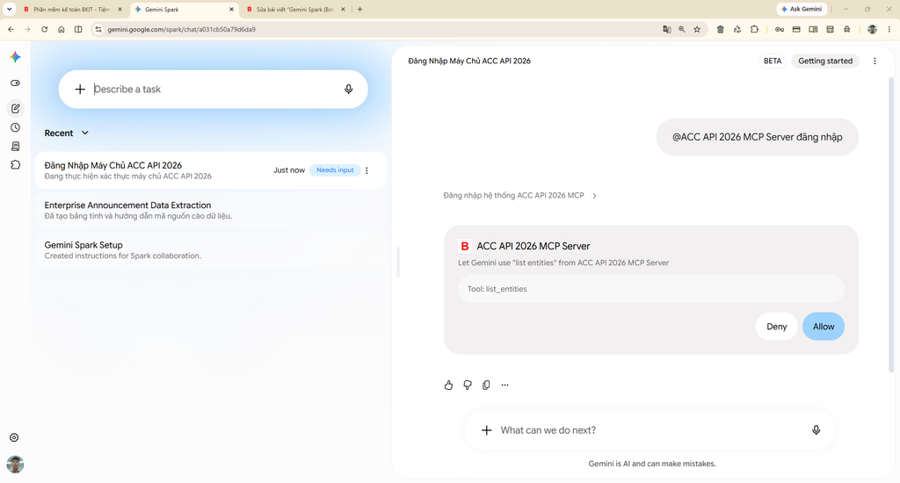Viewport: 900px width, 483px height.
Task: Open the Chrome three-dot menu
Action: click(x=889, y=29)
